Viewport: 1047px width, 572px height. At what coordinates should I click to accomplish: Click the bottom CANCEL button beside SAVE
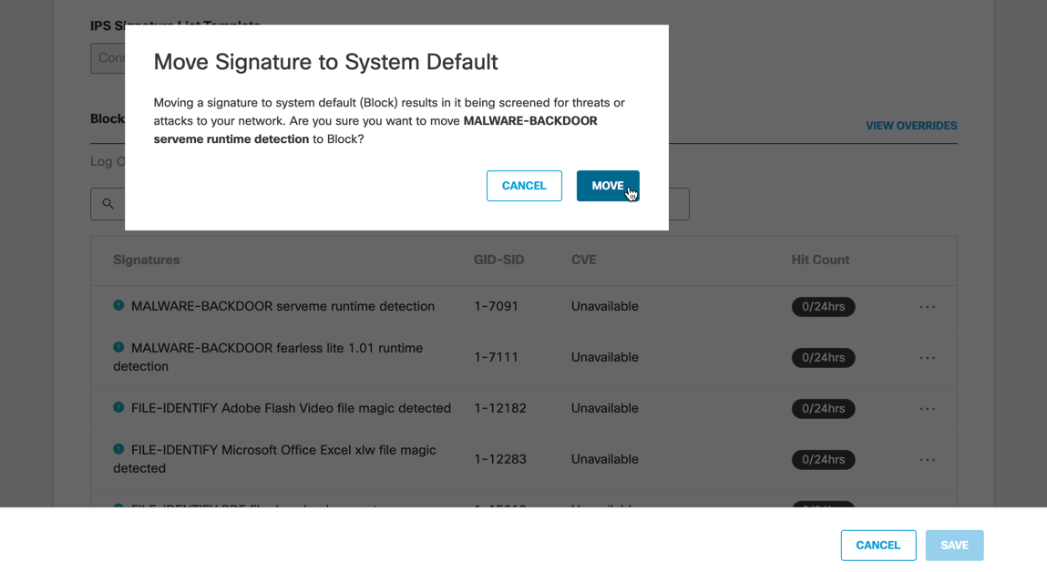click(878, 546)
